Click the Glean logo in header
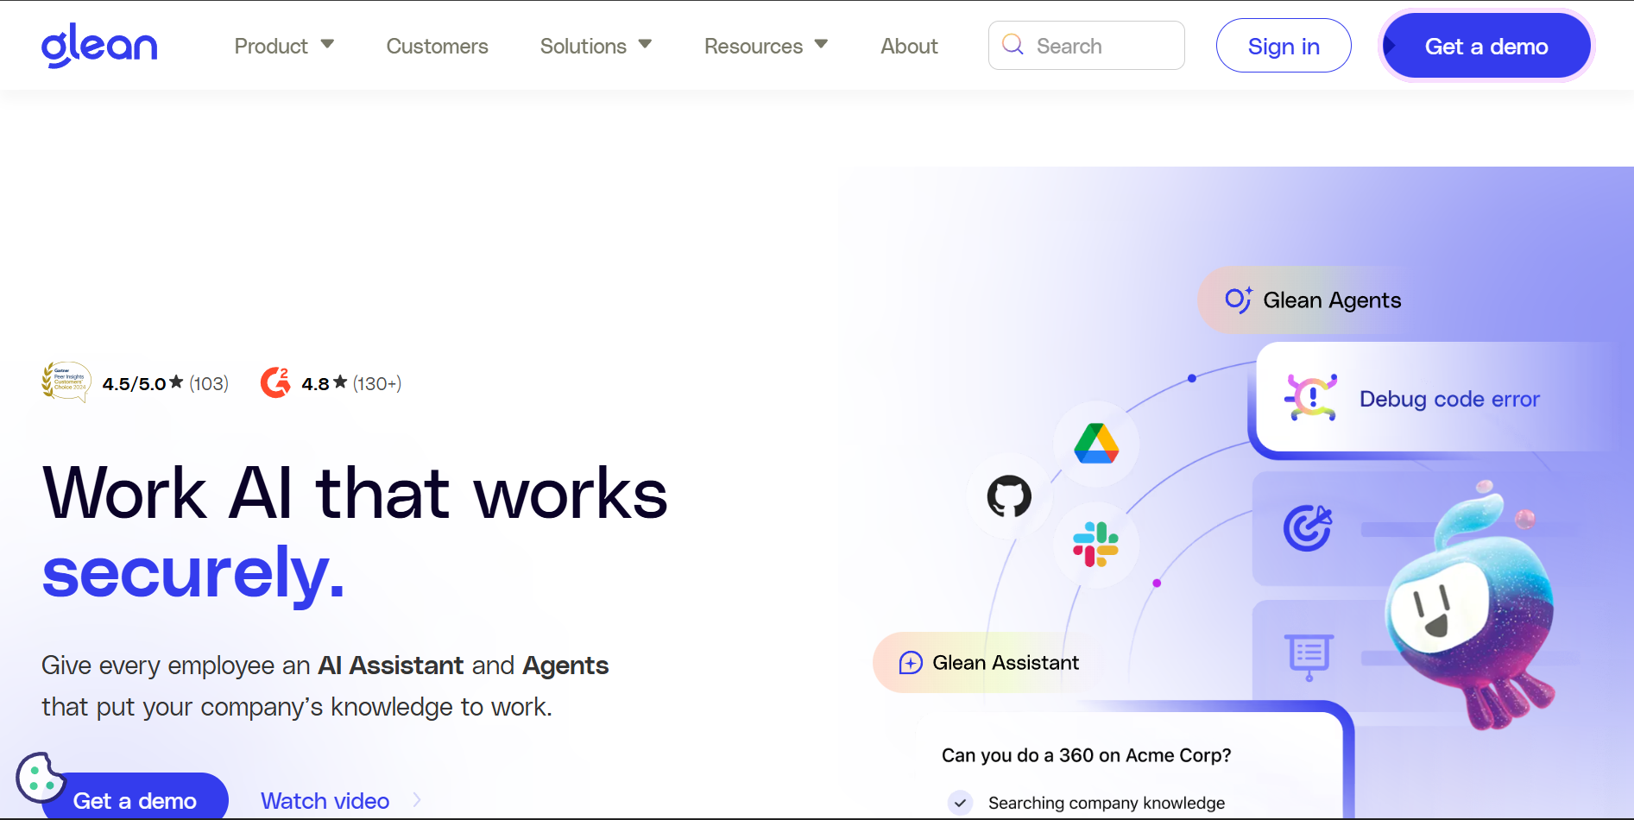 click(99, 46)
